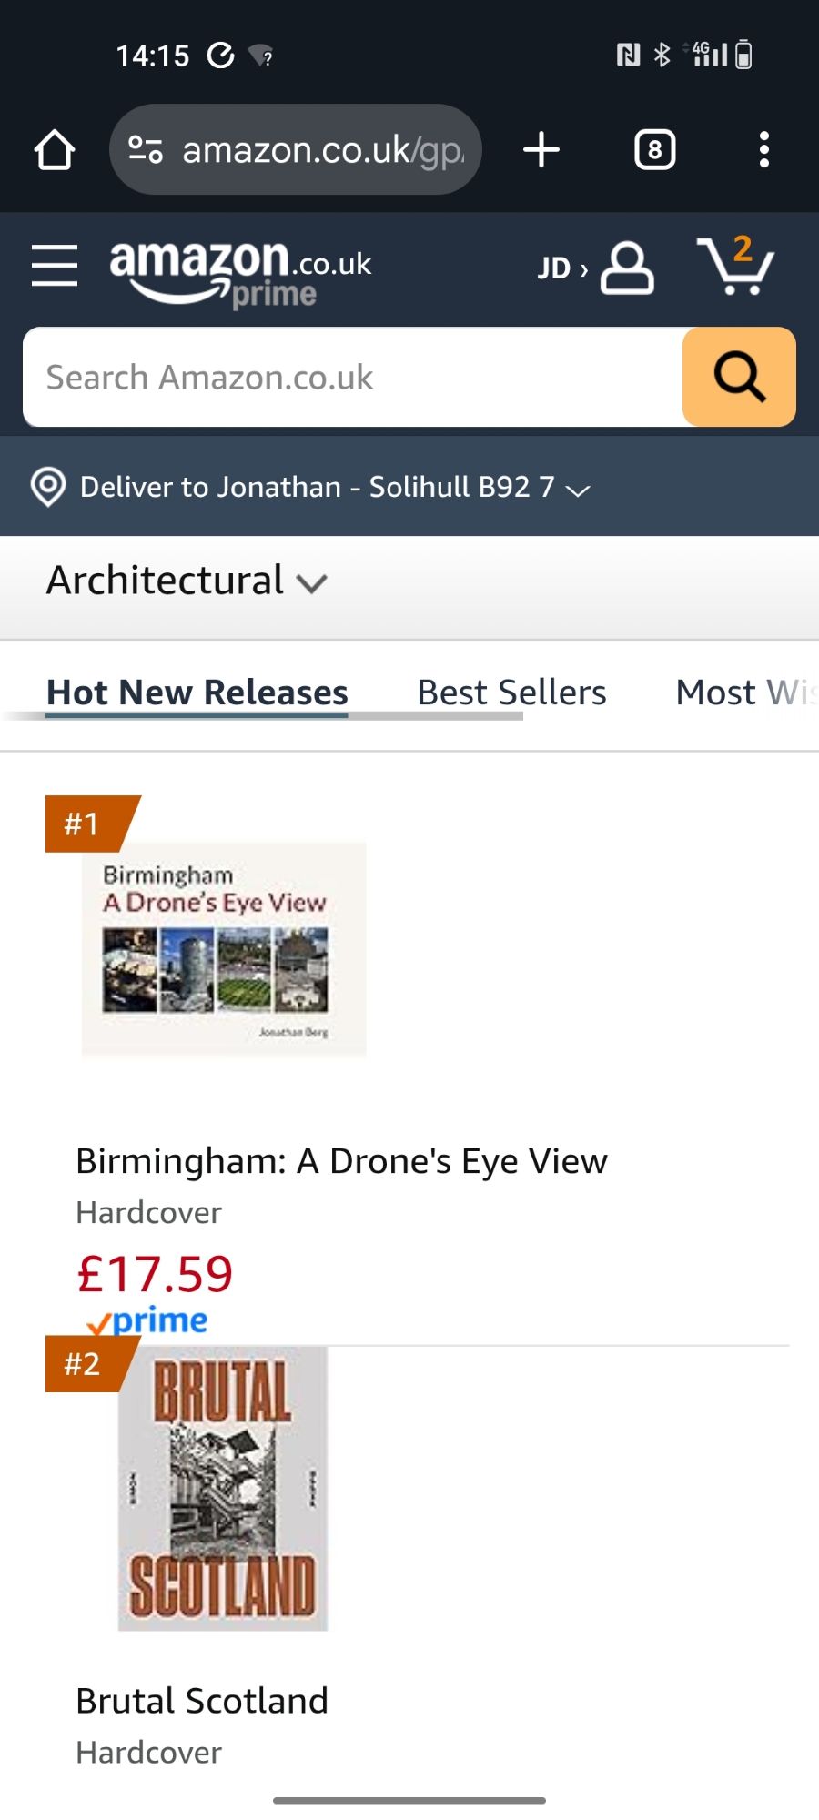Tap the orange search magnifier button
The image size is (819, 1820).
pyautogui.click(x=739, y=377)
